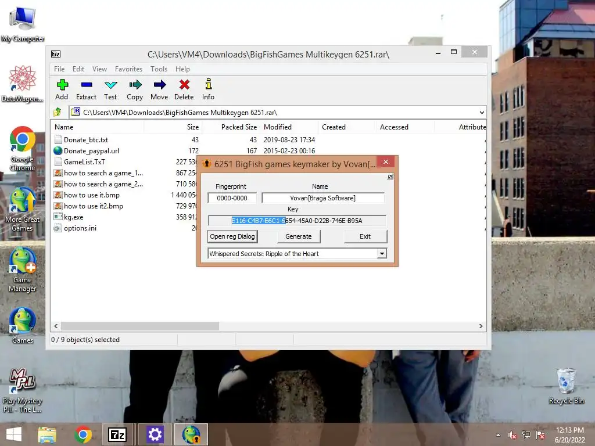Image resolution: width=595 pixels, height=446 pixels.
Task: Select how to use it2.bmp file
Action: [94, 206]
